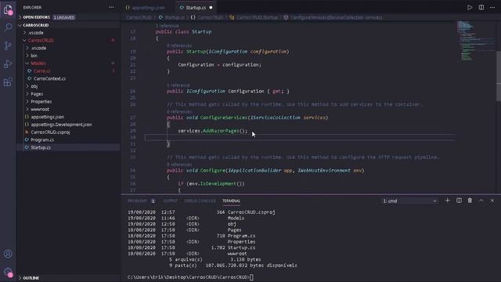Kill the active terminal

coord(470,201)
